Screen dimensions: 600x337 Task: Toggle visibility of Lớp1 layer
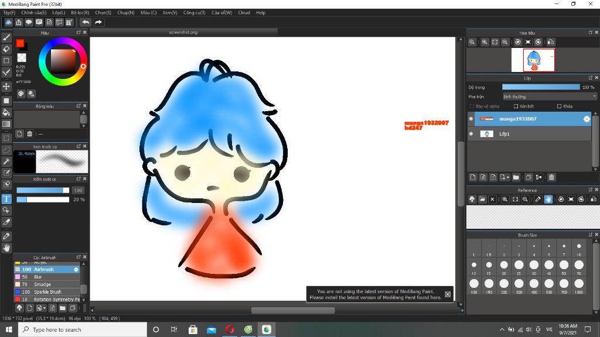click(471, 134)
